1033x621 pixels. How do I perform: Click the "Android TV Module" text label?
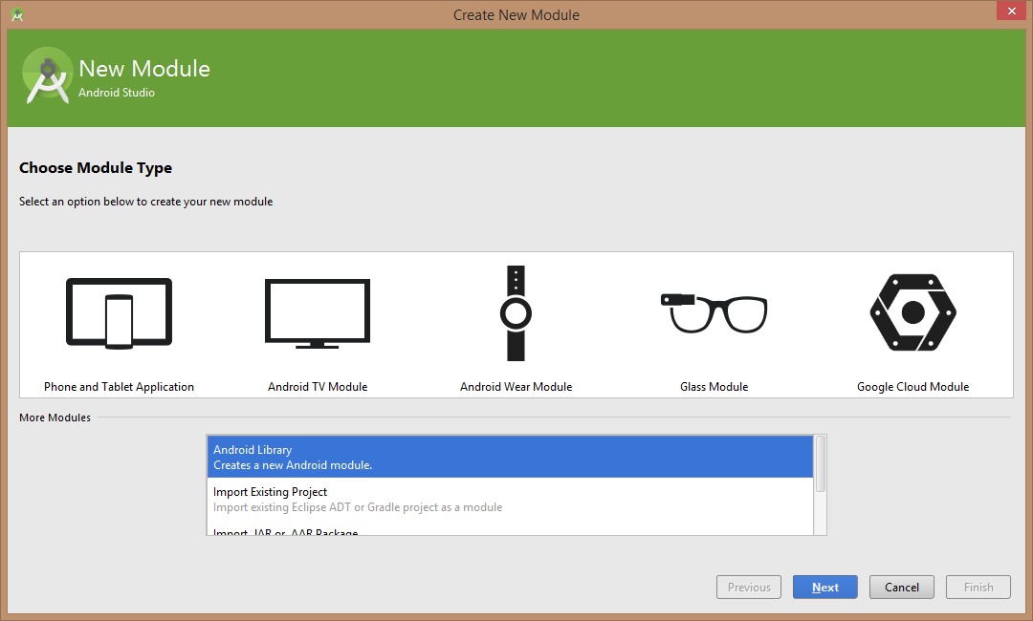pyautogui.click(x=318, y=387)
